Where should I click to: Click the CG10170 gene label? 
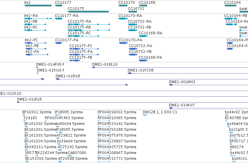[x=126, y=3]
